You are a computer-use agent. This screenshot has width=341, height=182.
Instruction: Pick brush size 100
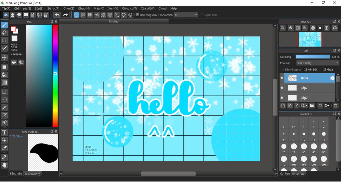[x=294, y=161]
